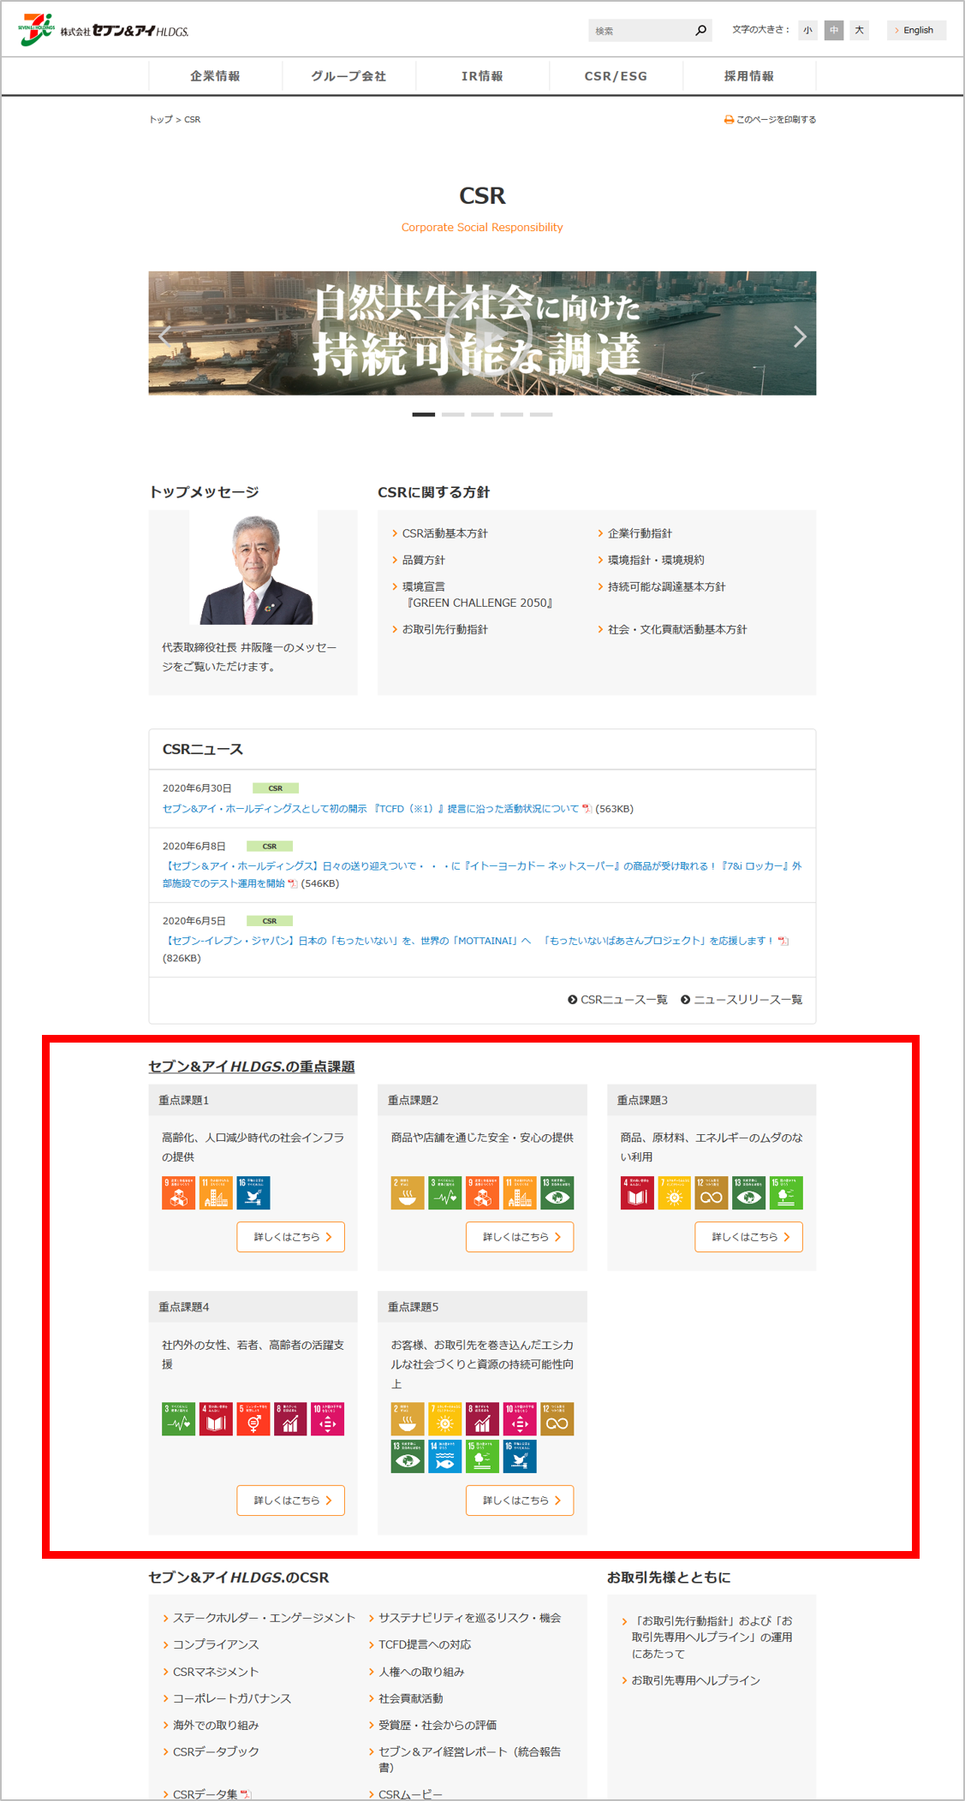965x1801 pixels.
Task: Open the もったいないばあさんプロジェクト news article
Action: click(x=468, y=941)
